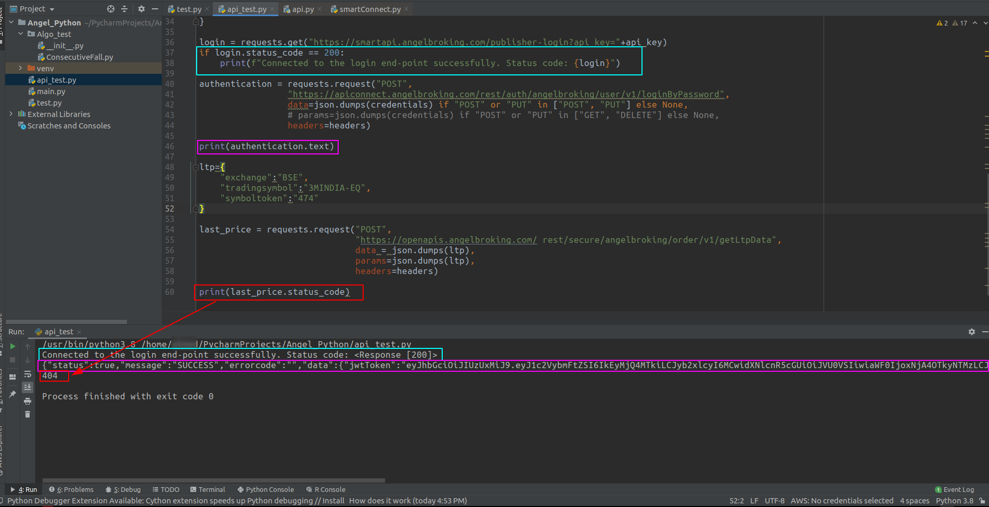
Task: Open the Problems tool window
Action: pyautogui.click(x=71, y=489)
